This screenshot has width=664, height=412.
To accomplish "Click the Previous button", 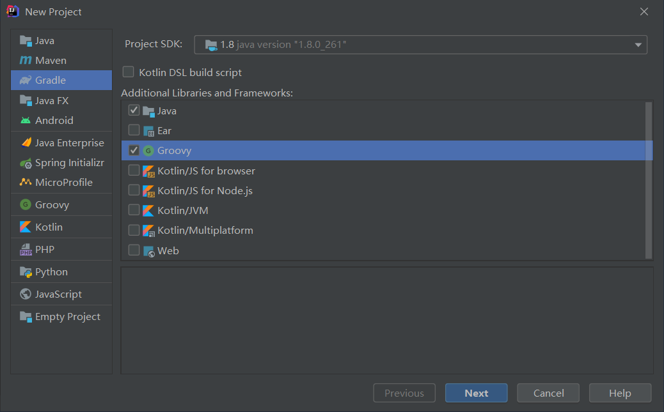I will (404, 393).
